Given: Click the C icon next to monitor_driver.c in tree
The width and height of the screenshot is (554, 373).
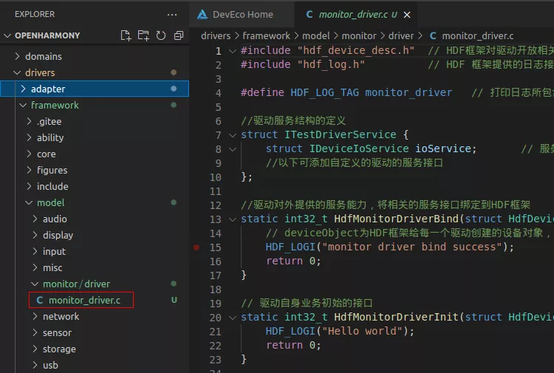Looking at the screenshot, I should [x=40, y=300].
